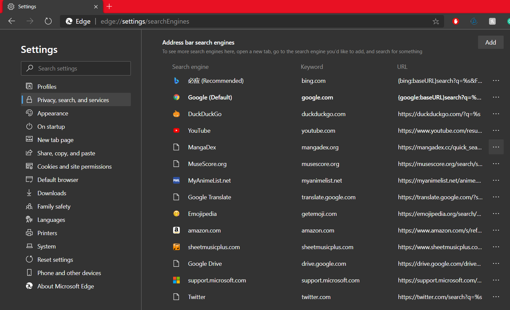Image resolution: width=510 pixels, height=310 pixels.
Task: Click translate.google.com keyword
Action: coord(329,197)
